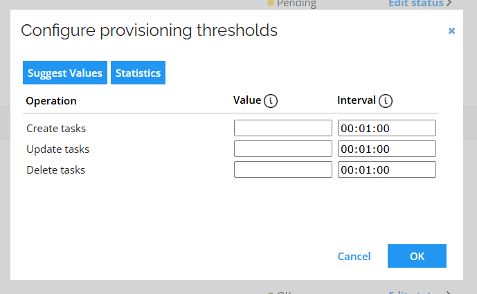Click the Update tasks row label
Screen dimensions: 477x294
(57, 149)
